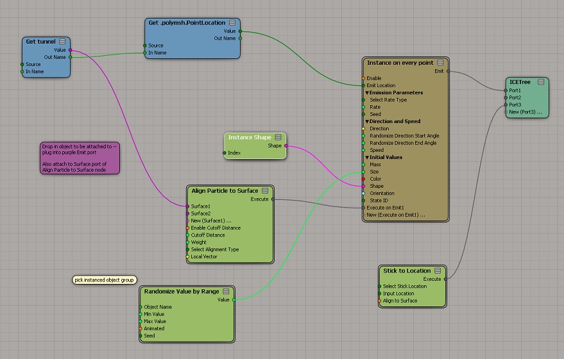Click the Input Location port
The height and width of the screenshot is (359, 564).
(x=379, y=294)
